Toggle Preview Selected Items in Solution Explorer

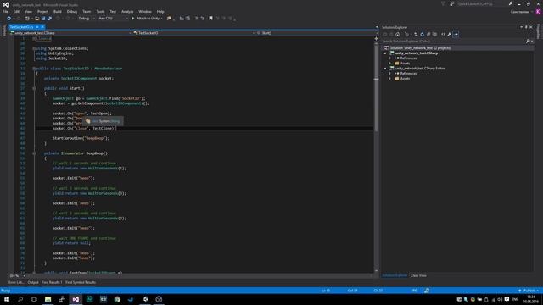tap(456, 34)
